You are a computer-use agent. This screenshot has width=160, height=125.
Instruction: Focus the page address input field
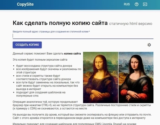tap(83, 36)
